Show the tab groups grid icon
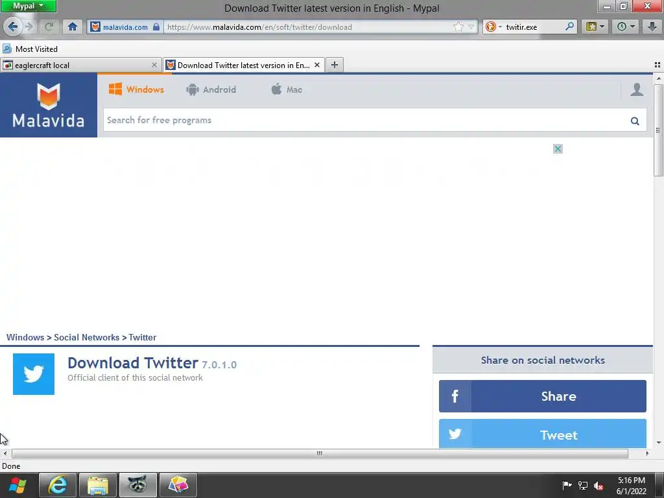This screenshot has width=664, height=498. (658, 65)
